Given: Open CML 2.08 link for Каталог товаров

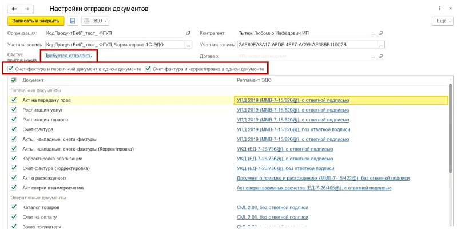Looking at the screenshot, I should coord(272,207).
